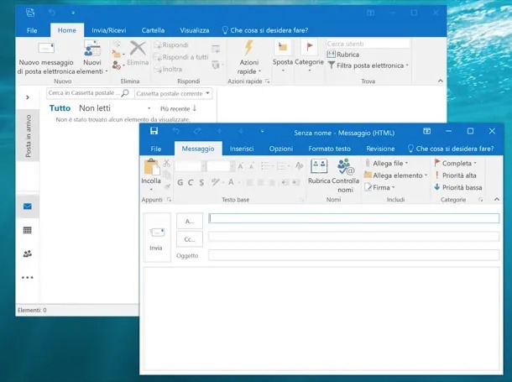Click the mailbox search magnifier icon
This screenshot has height=382, width=512.
125,93
